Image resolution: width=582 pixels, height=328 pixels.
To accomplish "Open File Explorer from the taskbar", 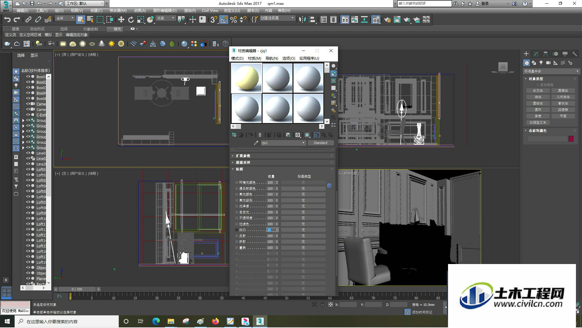I will pyautogui.click(x=171, y=322).
